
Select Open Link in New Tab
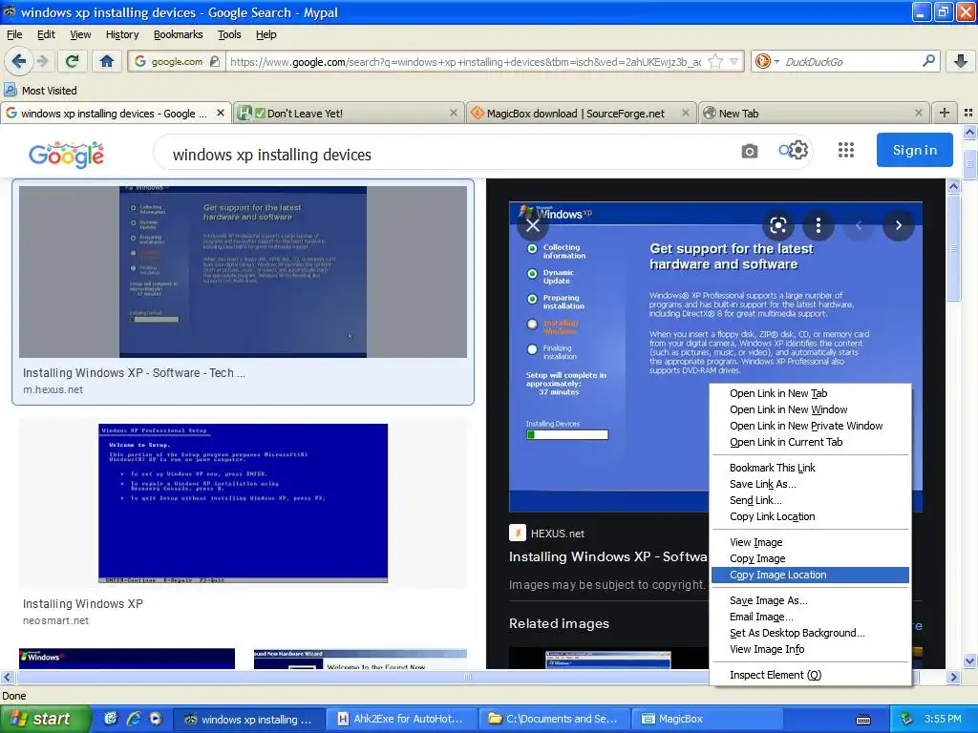pos(810,393)
